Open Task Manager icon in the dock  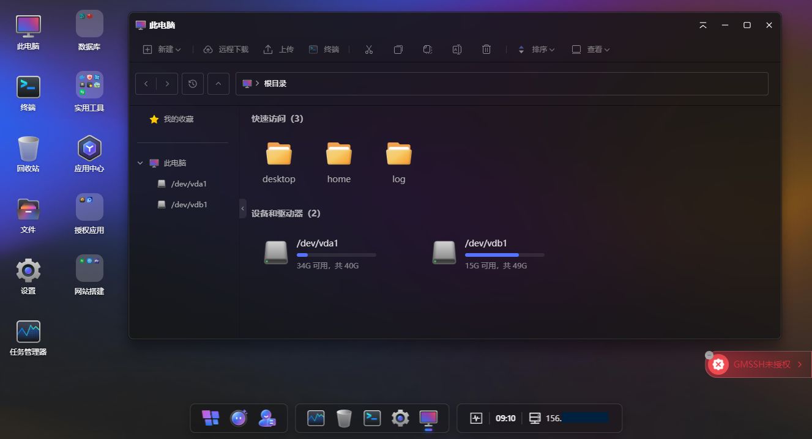pos(316,418)
